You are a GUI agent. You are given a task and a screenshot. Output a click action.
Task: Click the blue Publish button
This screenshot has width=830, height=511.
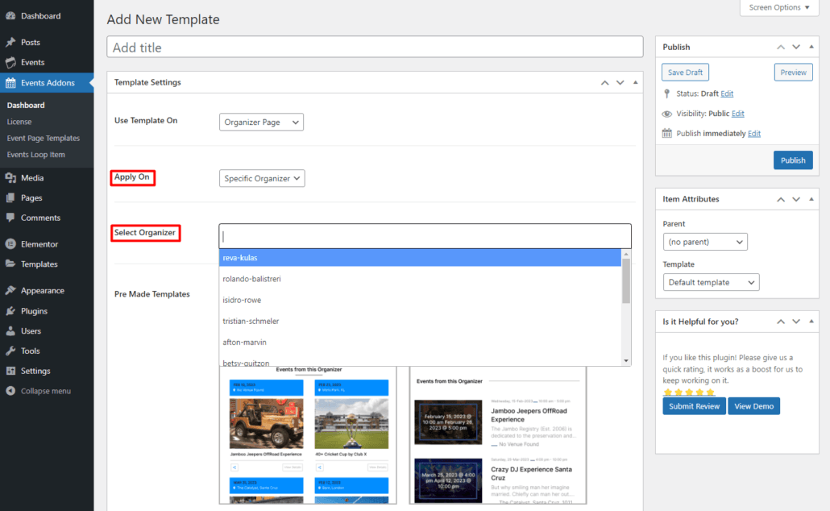click(792, 160)
